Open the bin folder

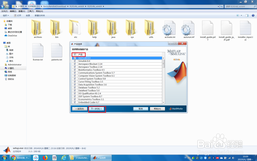click(57, 29)
